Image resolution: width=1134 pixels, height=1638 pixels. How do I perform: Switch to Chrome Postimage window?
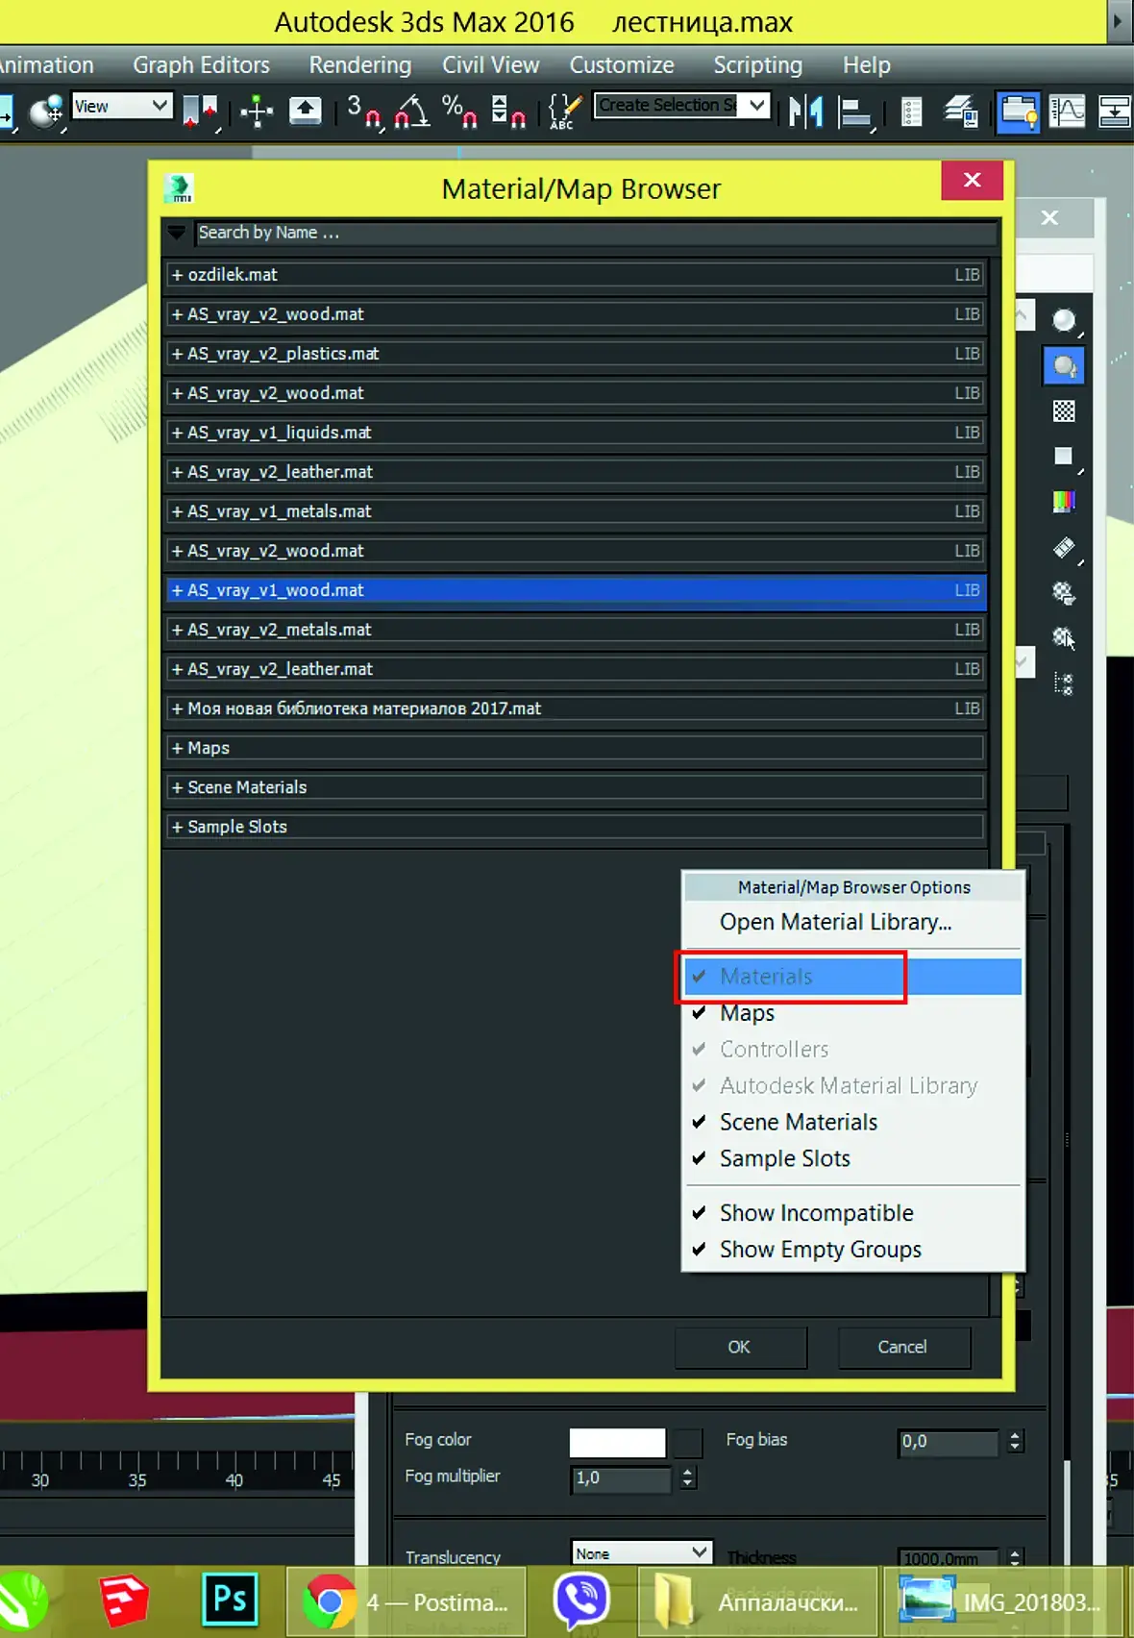point(407,1601)
